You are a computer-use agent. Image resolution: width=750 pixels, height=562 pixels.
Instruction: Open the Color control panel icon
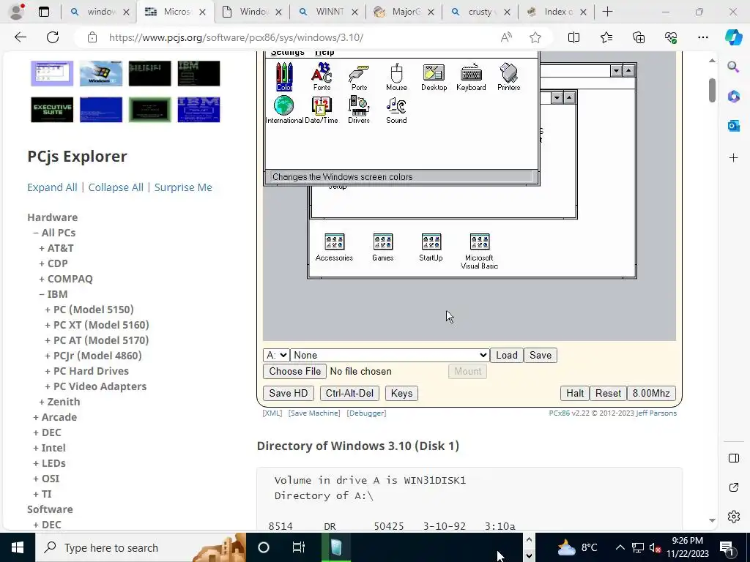tap(284, 76)
